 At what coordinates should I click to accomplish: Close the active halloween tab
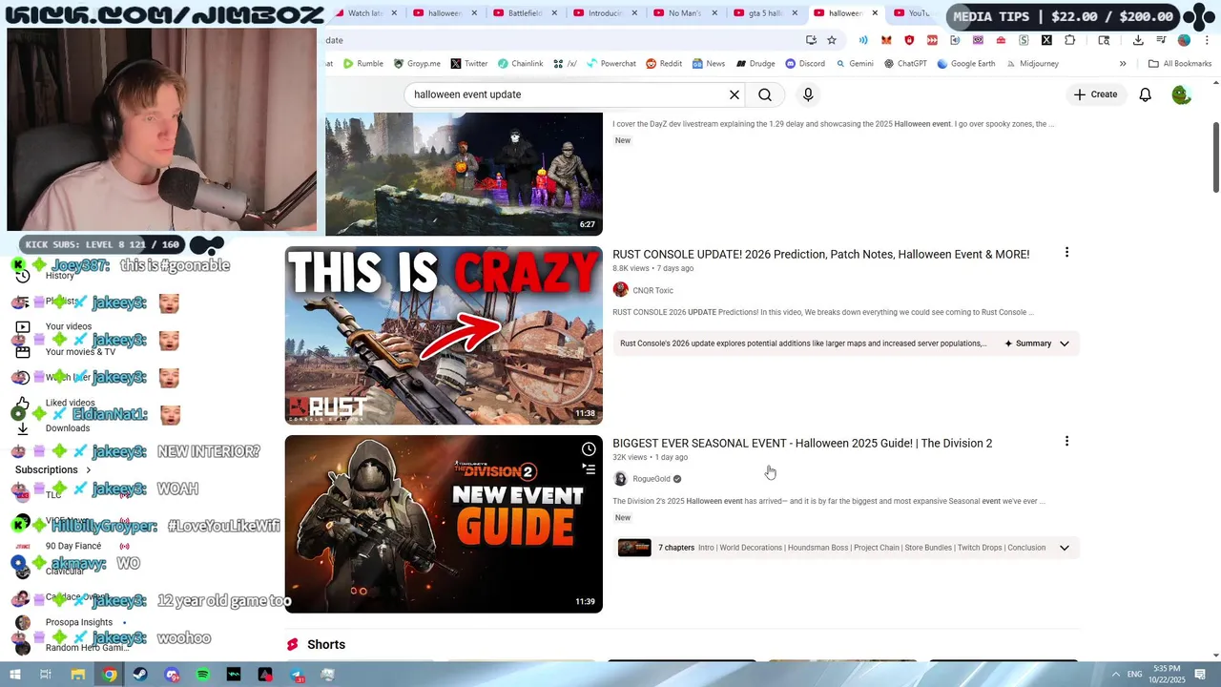875,13
